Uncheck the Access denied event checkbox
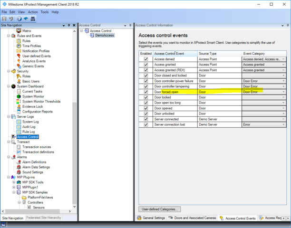This screenshot has height=228, width=291. click(x=146, y=59)
